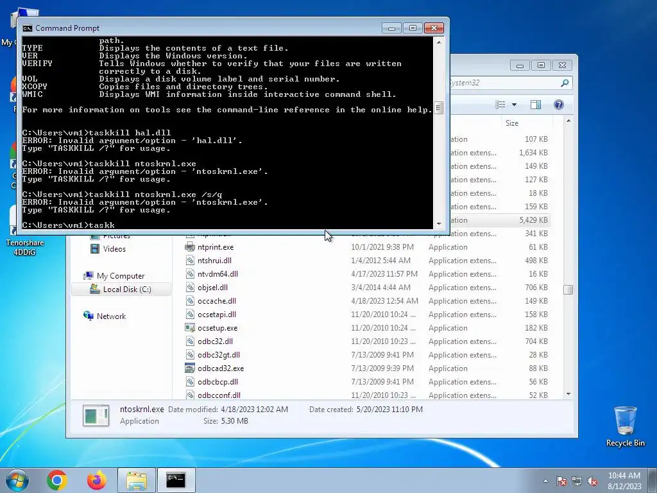Screen dimensions: 657x493
Task: Show hidden system tray icons arrow
Action: [545, 481]
